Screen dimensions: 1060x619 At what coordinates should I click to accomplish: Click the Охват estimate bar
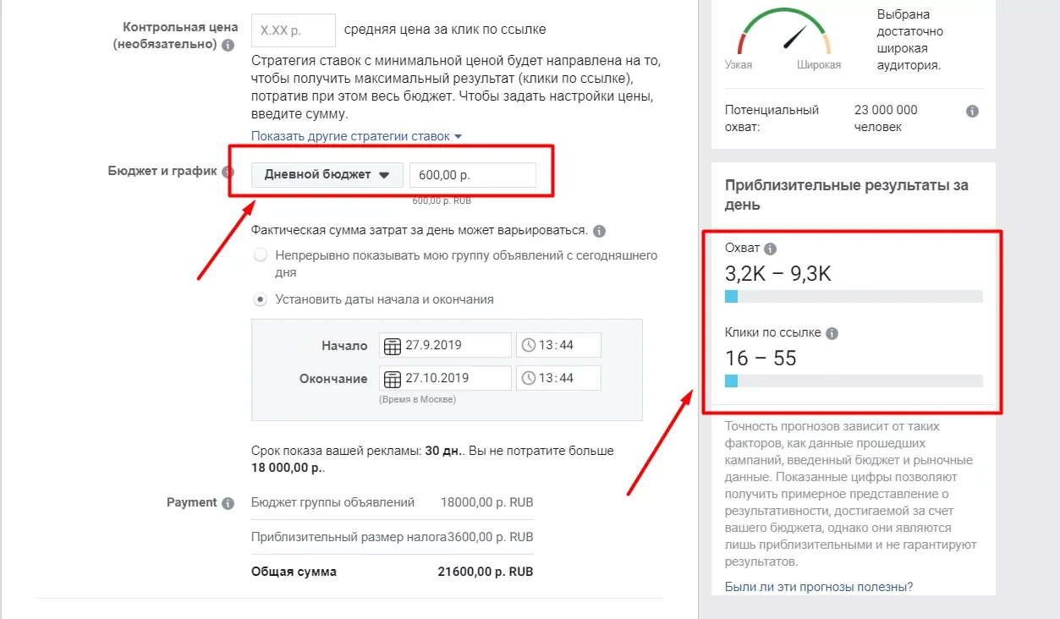(x=854, y=297)
